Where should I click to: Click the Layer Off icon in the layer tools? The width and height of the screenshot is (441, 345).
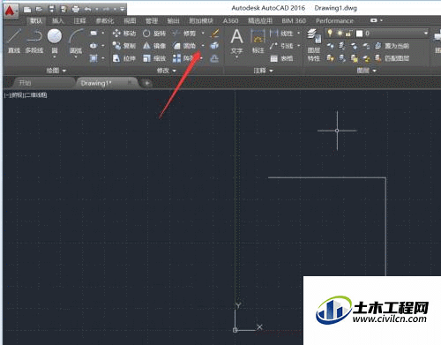[330, 46]
